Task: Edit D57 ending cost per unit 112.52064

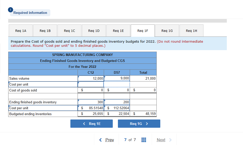Action: point(117,108)
